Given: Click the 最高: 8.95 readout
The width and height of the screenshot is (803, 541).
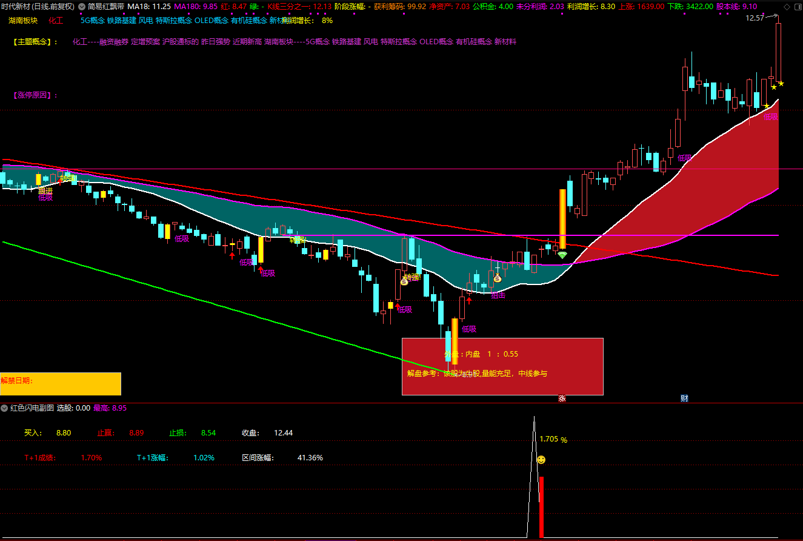Looking at the screenshot, I should (110, 408).
